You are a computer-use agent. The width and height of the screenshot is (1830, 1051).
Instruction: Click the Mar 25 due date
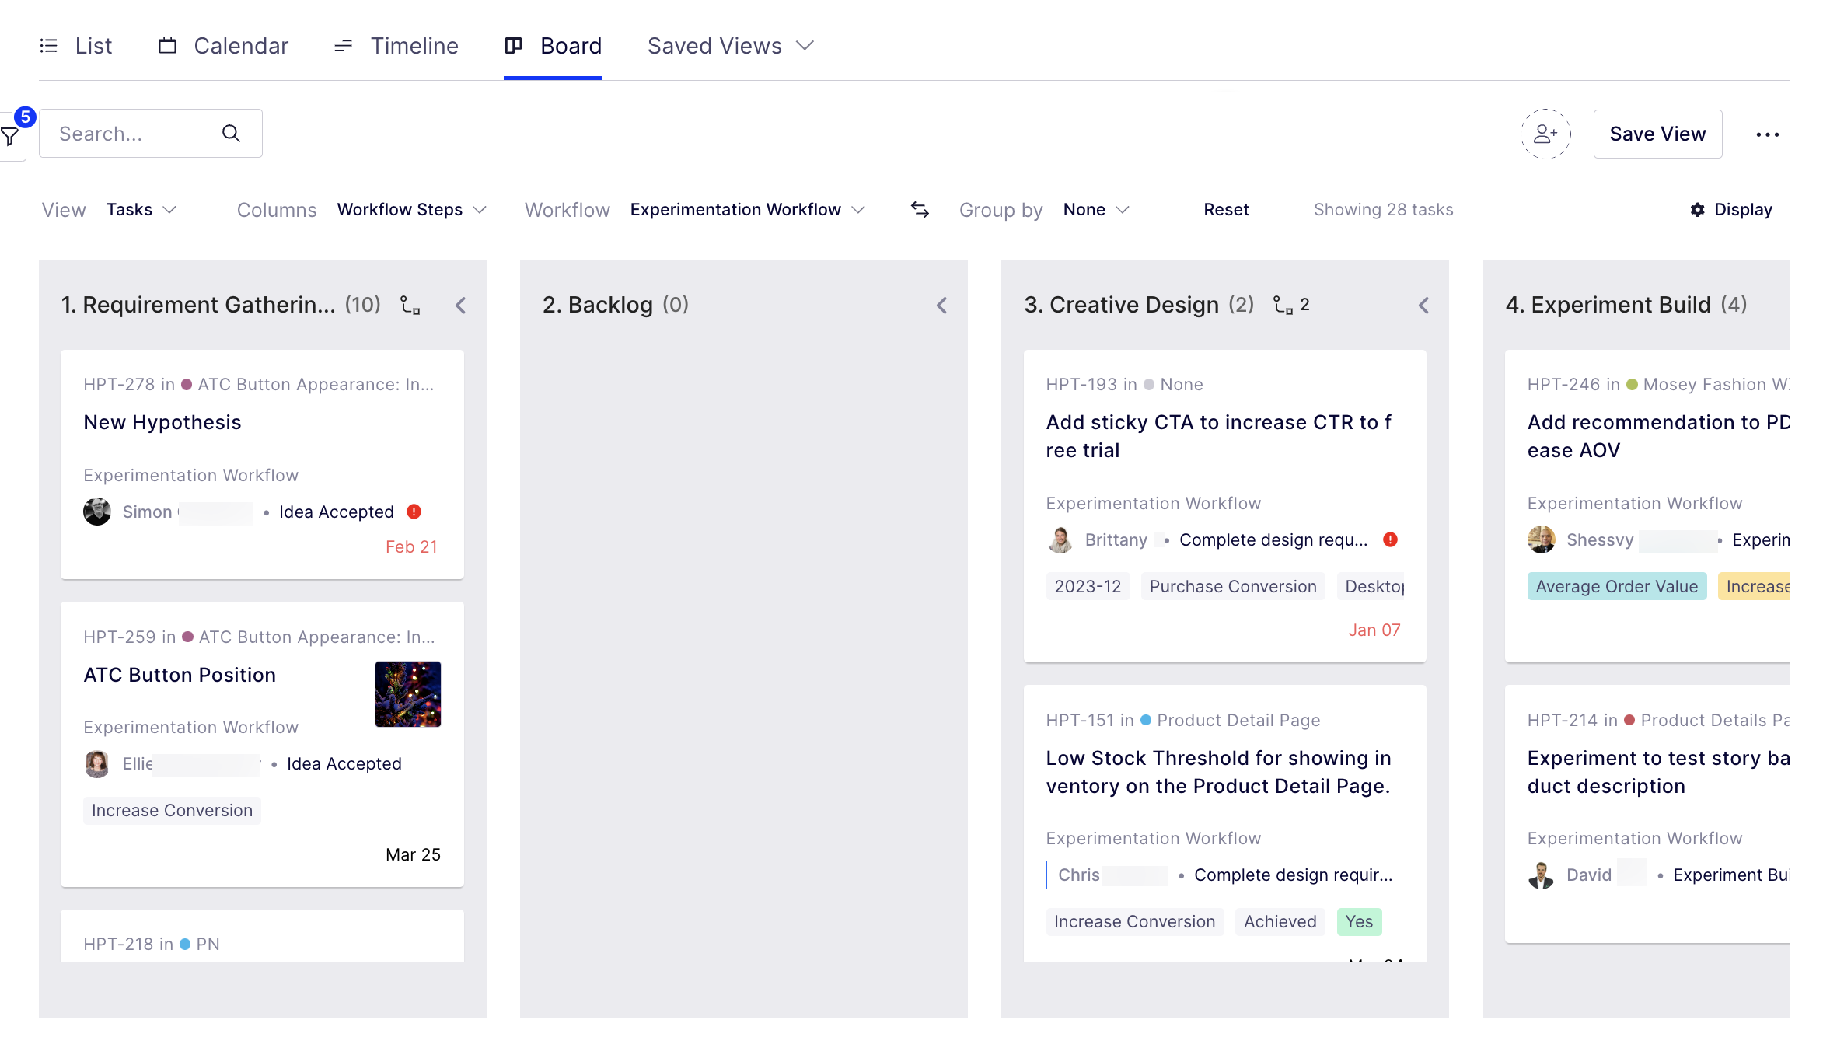coord(413,855)
